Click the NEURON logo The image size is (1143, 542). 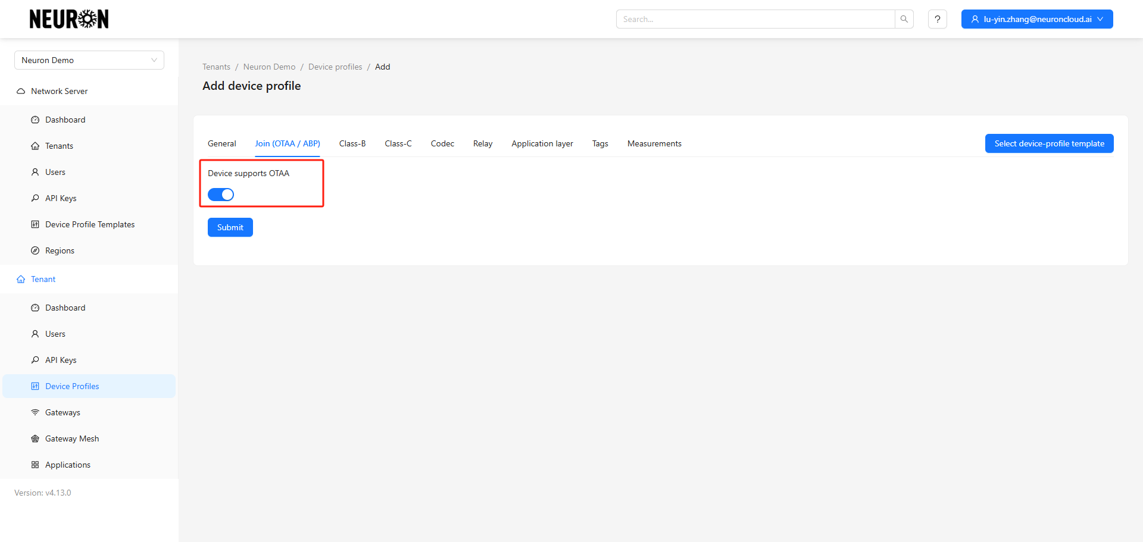tap(69, 19)
